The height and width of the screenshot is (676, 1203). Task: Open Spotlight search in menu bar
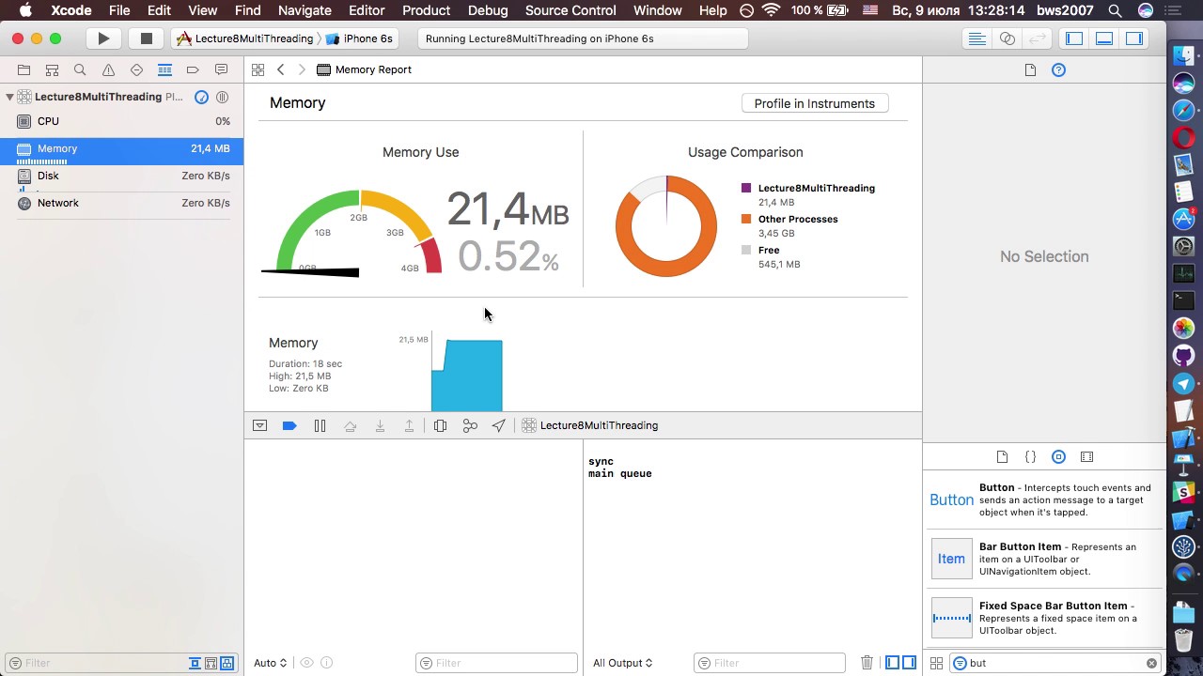[x=1115, y=10]
